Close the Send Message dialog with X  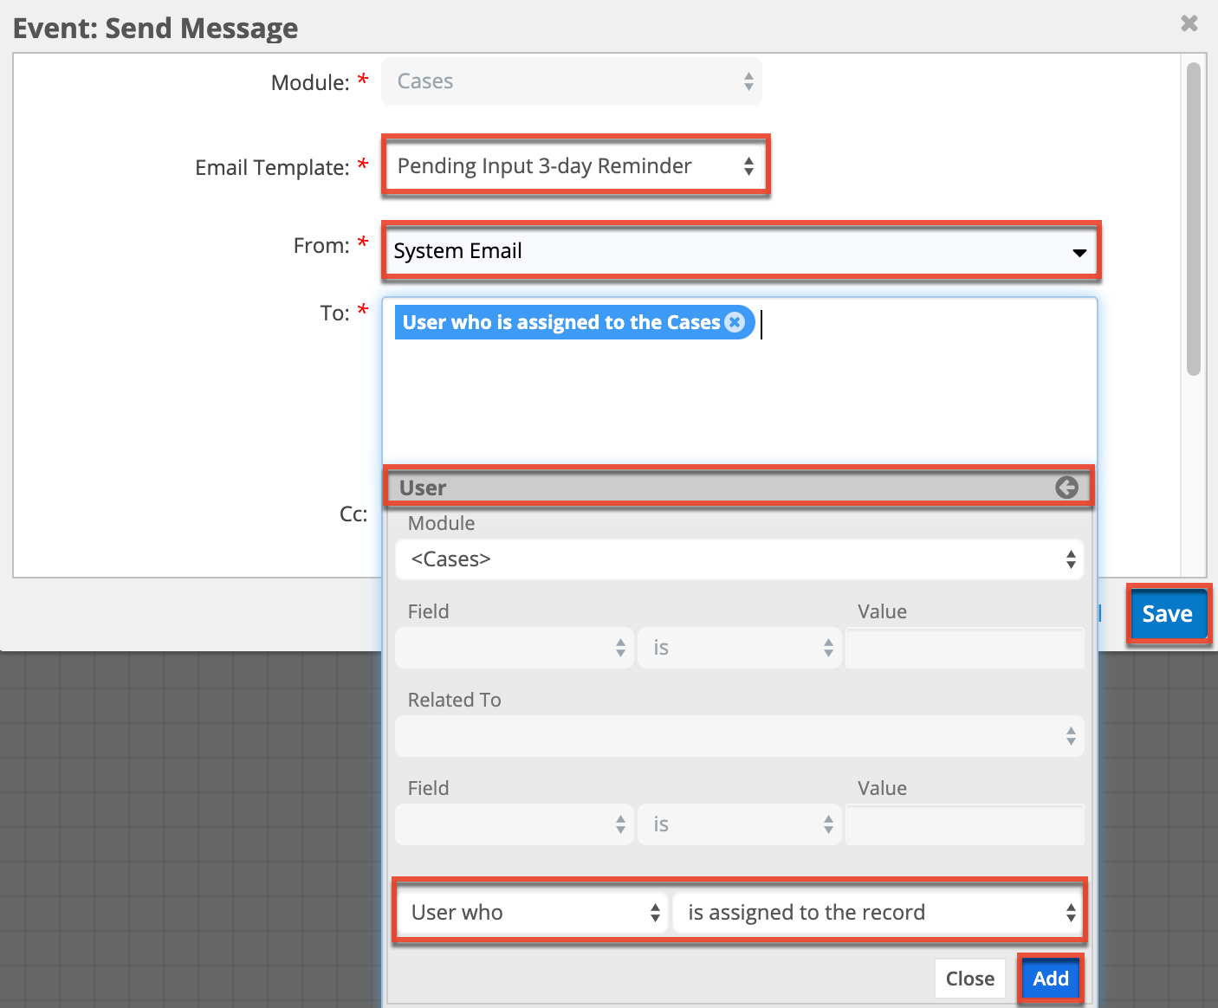click(1189, 23)
